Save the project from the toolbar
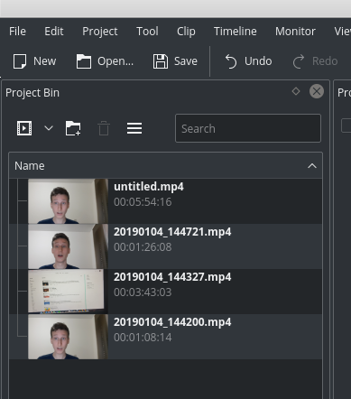This screenshot has height=399, width=351. (x=175, y=61)
